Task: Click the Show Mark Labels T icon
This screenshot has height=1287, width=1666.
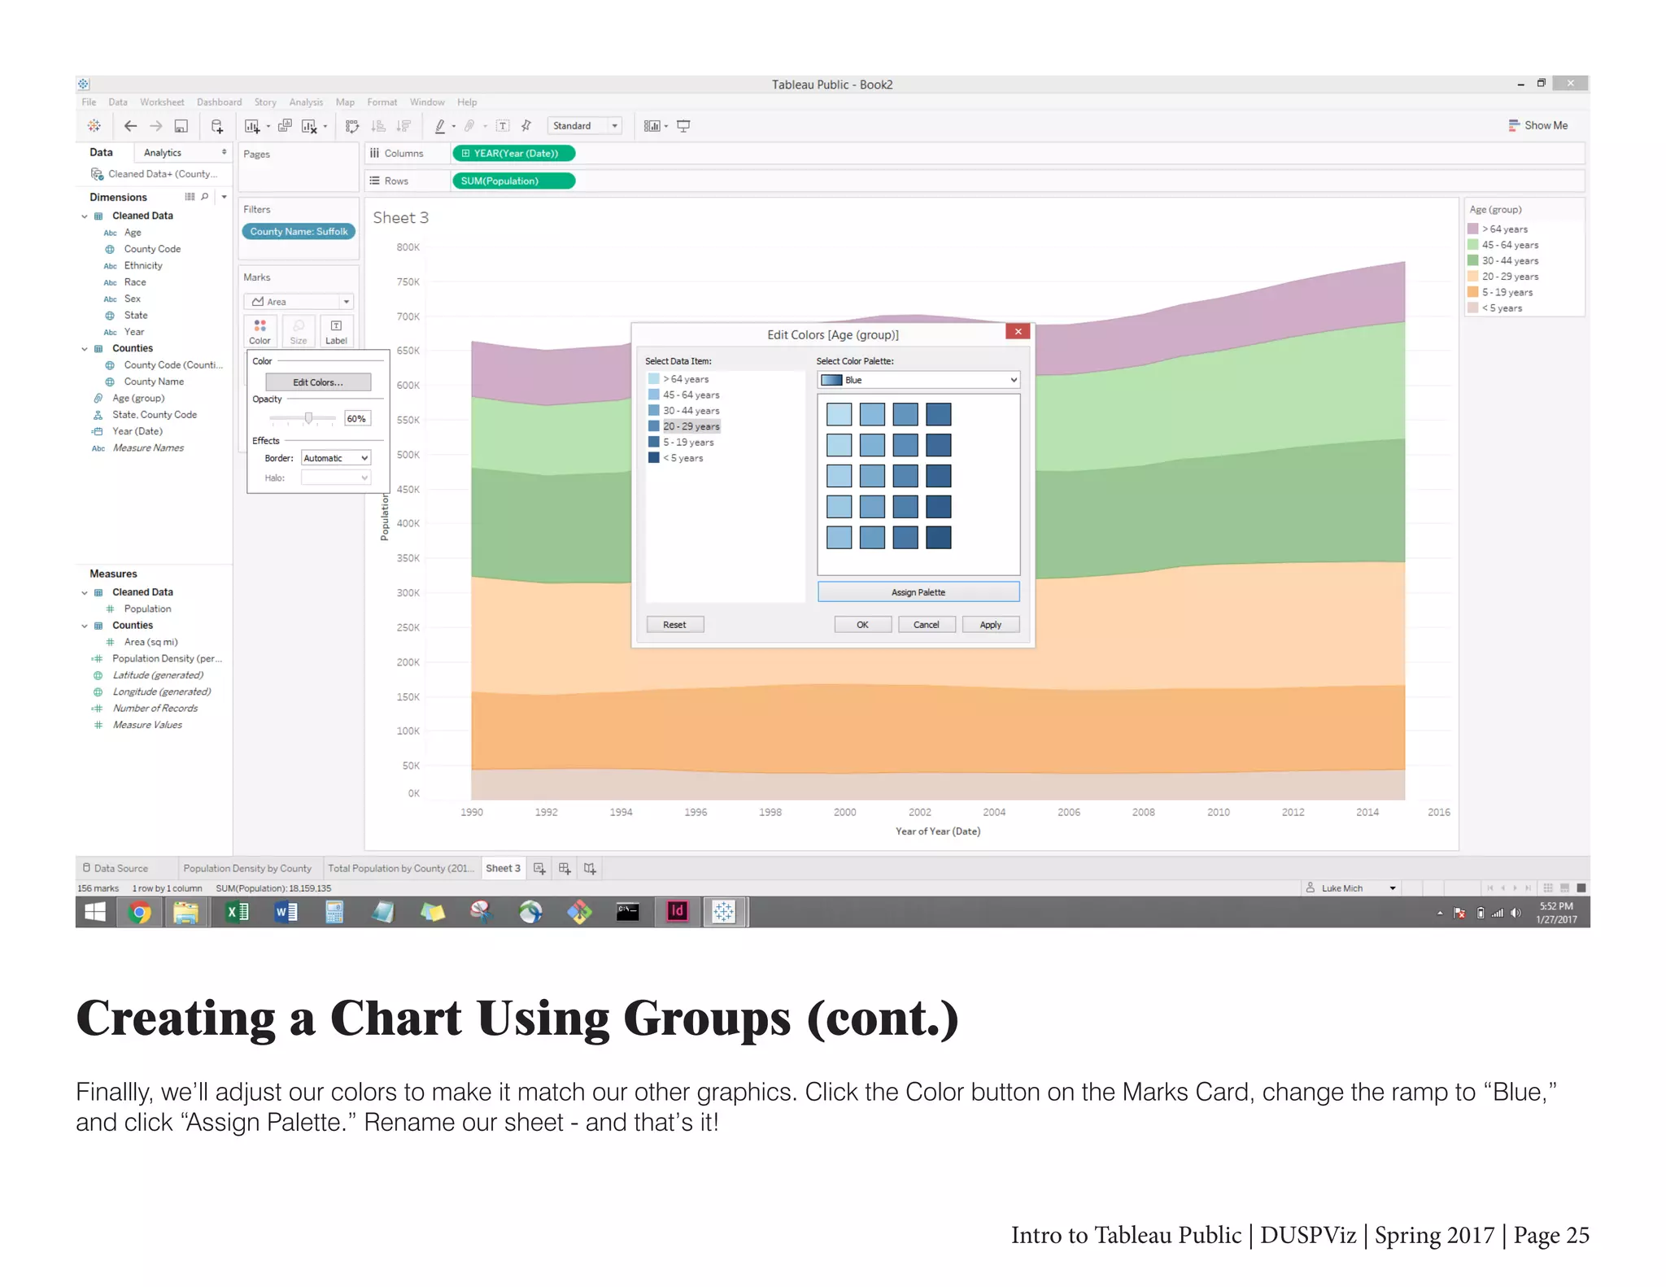Action: pos(503,126)
